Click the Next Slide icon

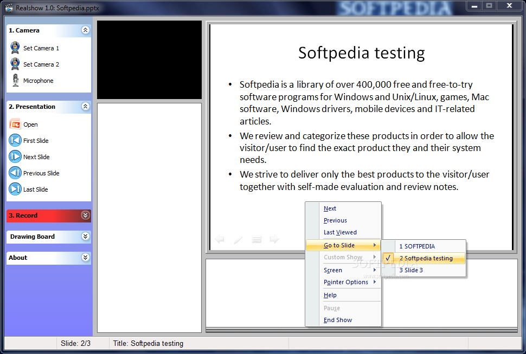15,156
